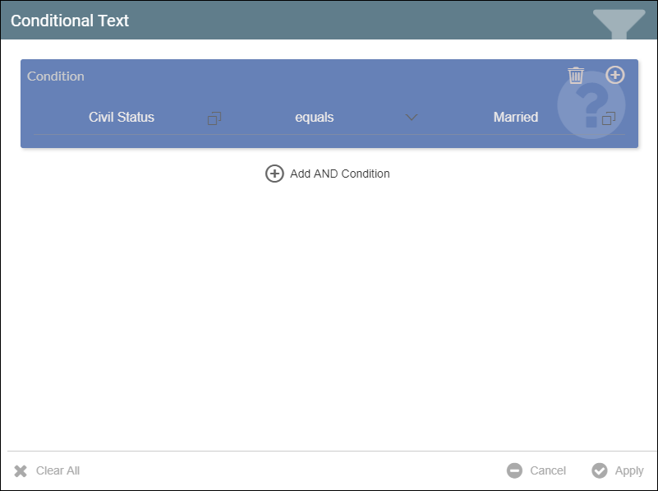Click the minus circle icon beside Cancel
The width and height of the screenshot is (658, 491).
pyautogui.click(x=514, y=470)
